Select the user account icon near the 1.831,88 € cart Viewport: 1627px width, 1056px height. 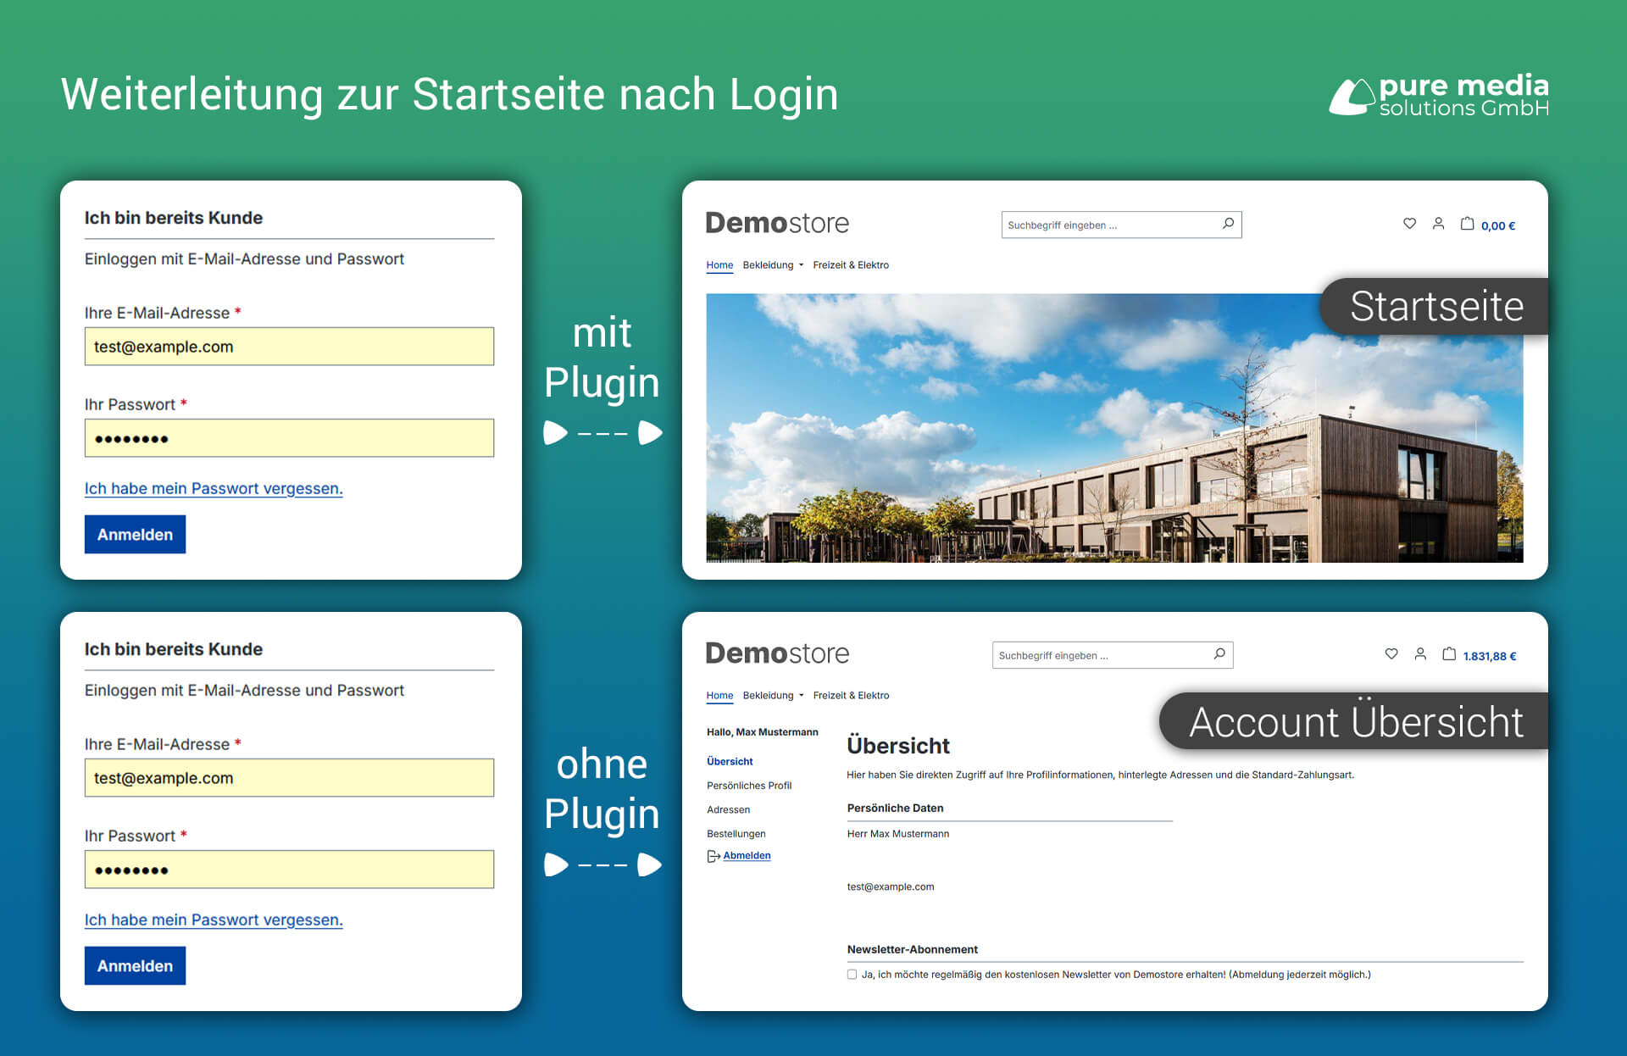1421,654
